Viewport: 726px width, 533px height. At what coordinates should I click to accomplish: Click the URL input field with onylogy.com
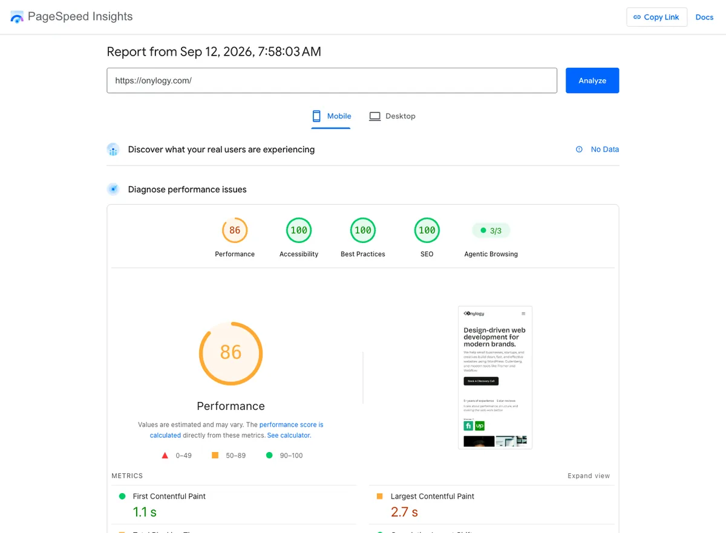332,80
